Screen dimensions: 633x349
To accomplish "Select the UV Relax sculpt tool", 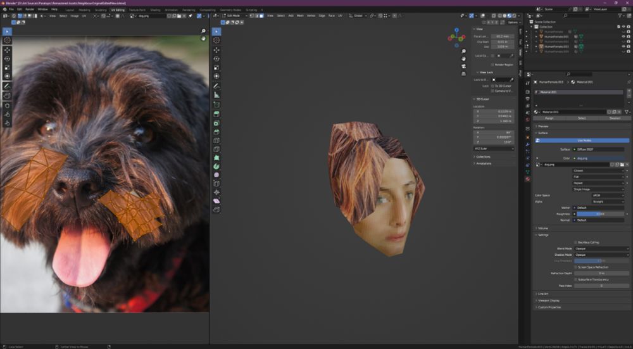I will [7, 114].
